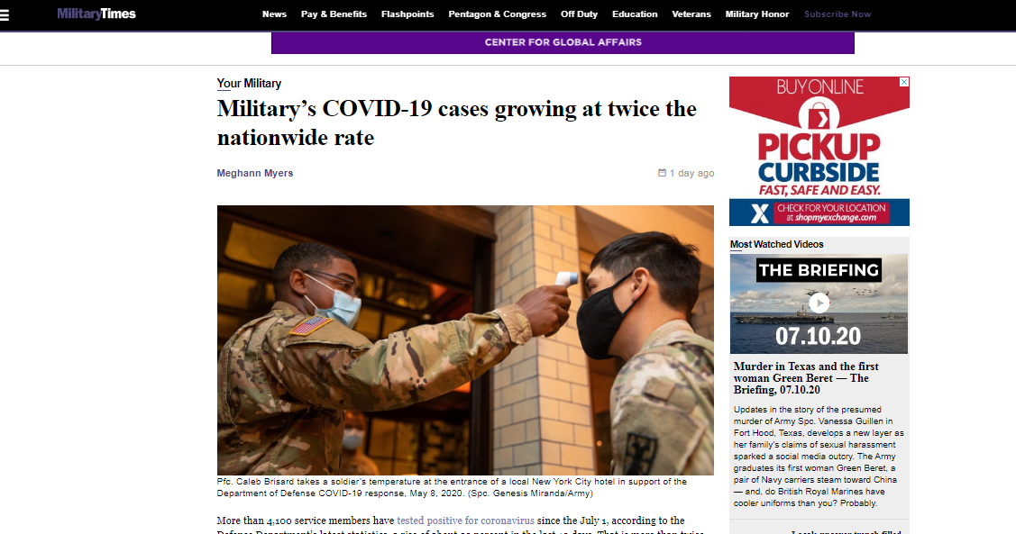Viewport: 1016px width, 534px height.
Task: Click Subscribe Now link
Action: [838, 14]
